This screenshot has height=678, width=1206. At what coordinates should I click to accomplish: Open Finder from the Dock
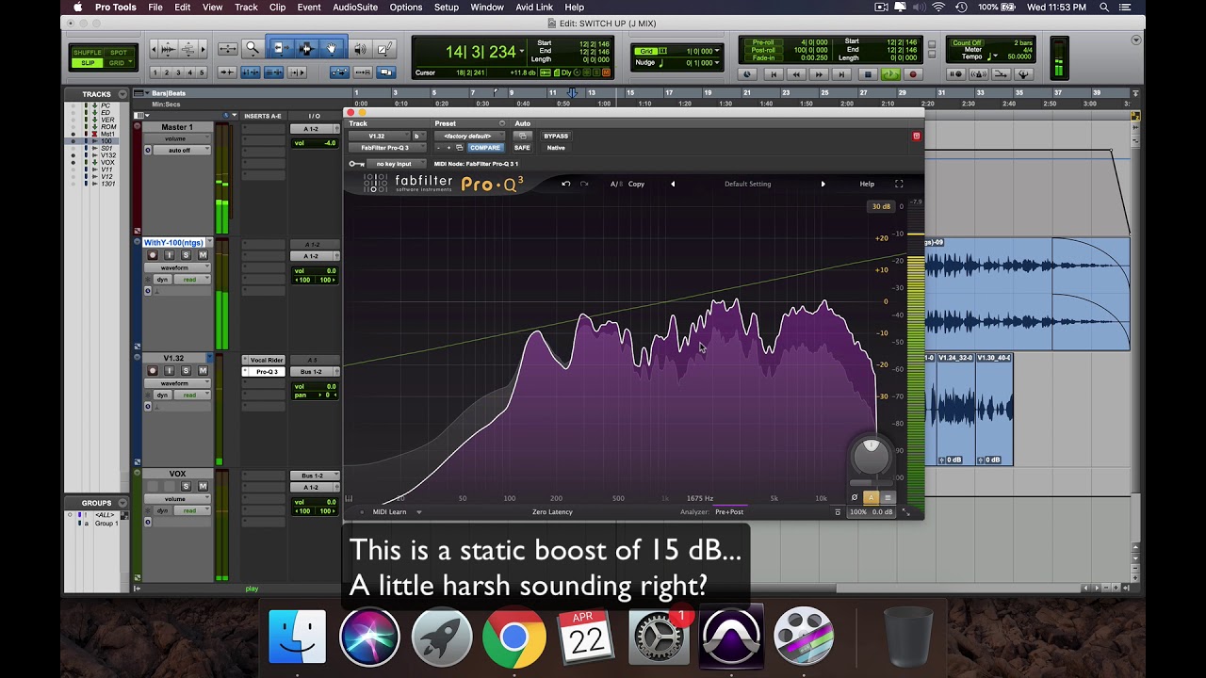tap(297, 636)
